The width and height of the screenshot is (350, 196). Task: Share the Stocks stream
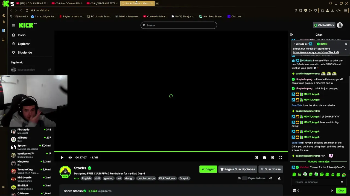[x=270, y=178]
